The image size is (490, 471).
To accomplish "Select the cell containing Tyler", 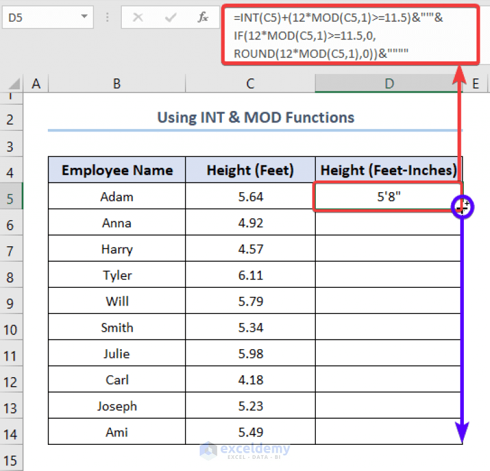I will [x=117, y=275].
